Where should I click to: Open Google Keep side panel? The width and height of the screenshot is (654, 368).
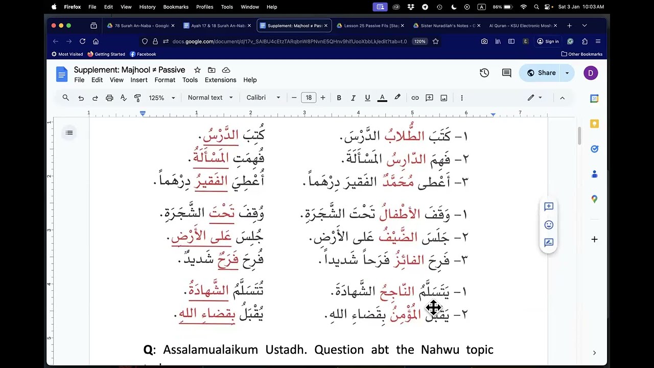(594, 124)
